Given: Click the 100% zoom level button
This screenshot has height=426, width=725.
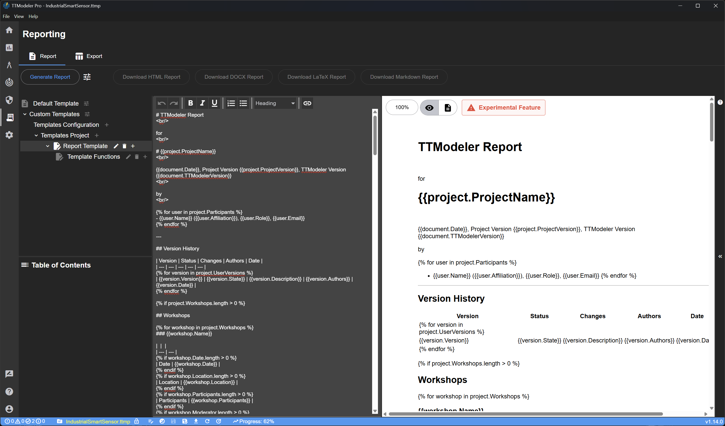Looking at the screenshot, I should (402, 108).
